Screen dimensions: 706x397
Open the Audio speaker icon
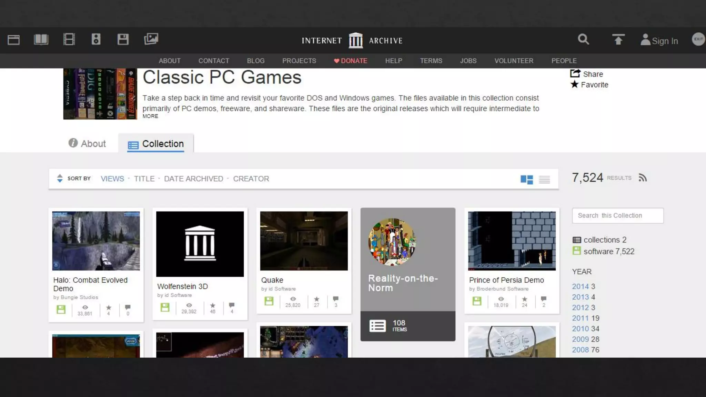click(x=96, y=40)
